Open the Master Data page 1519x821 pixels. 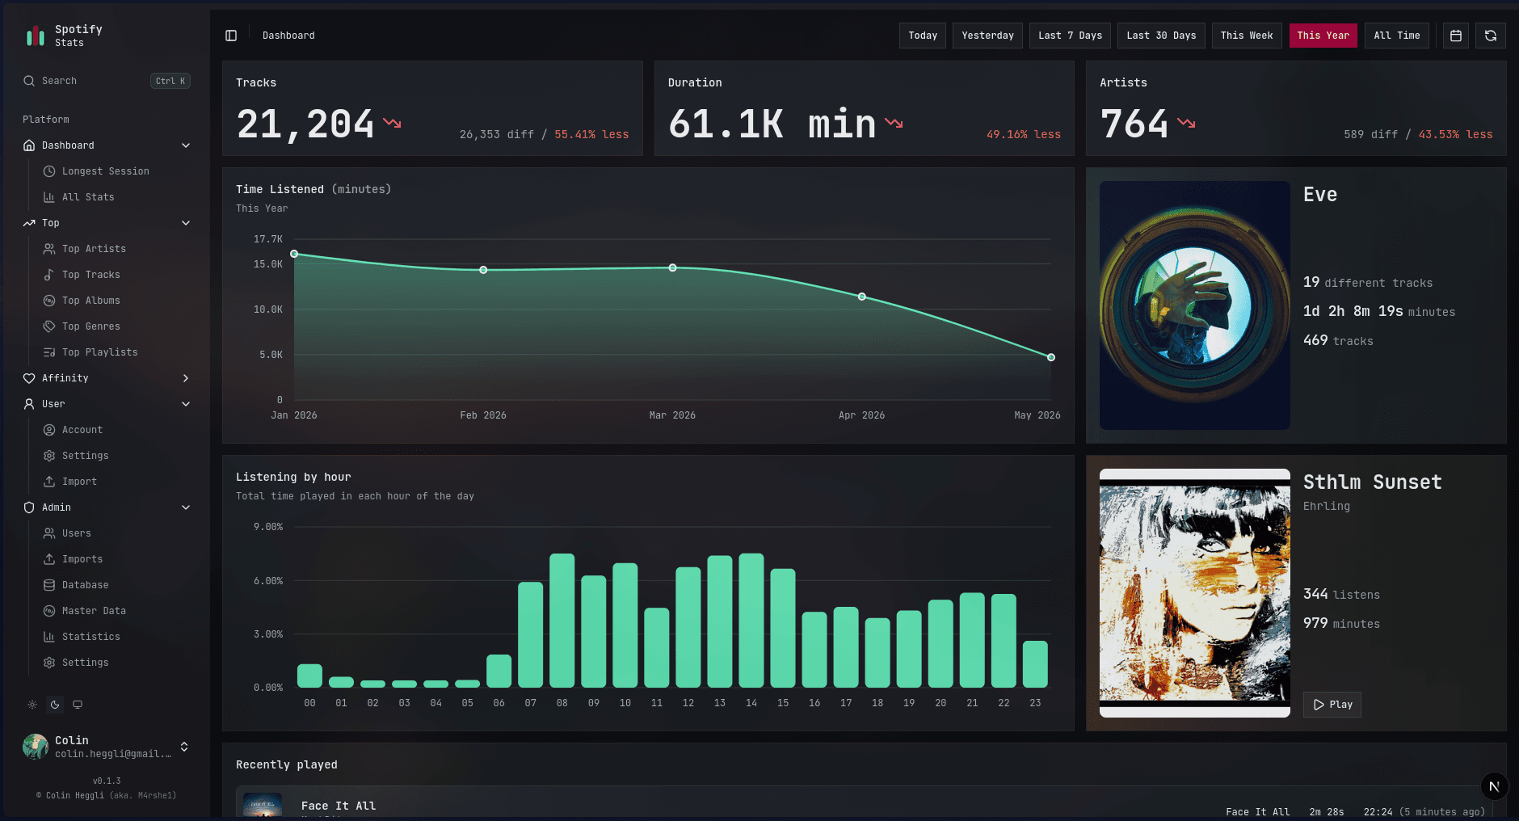tap(94, 611)
